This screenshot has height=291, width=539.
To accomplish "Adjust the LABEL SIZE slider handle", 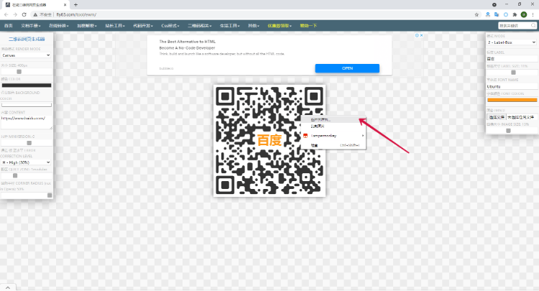I will pyautogui.click(x=513, y=73).
